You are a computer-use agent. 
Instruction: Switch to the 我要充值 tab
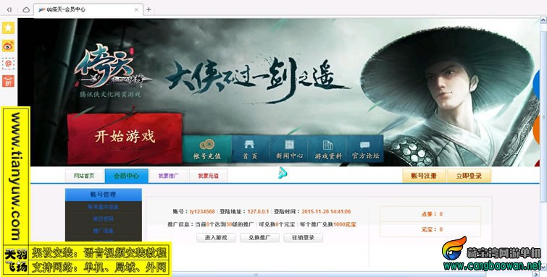click(x=208, y=176)
